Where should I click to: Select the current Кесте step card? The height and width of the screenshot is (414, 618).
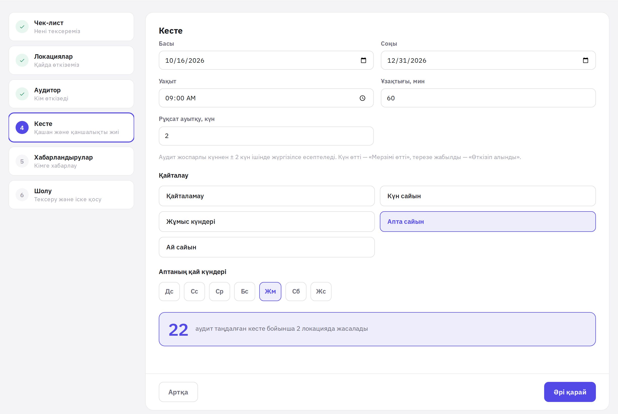[71, 127]
